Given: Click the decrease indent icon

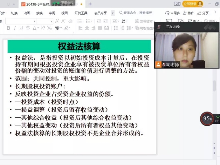Looking at the screenshot, I should [x=99, y=21].
